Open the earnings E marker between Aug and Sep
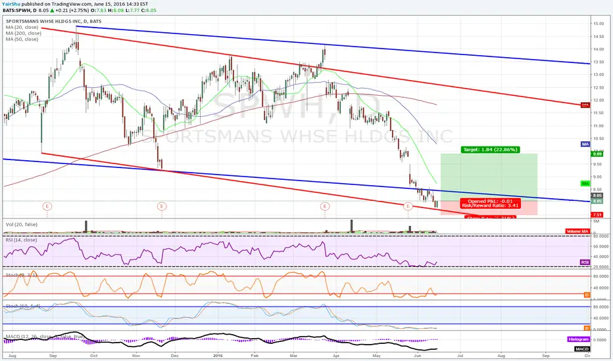The width and height of the screenshot is (613, 361). tap(47, 206)
